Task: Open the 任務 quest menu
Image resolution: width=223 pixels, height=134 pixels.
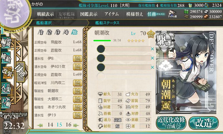Action: tap(156, 14)
